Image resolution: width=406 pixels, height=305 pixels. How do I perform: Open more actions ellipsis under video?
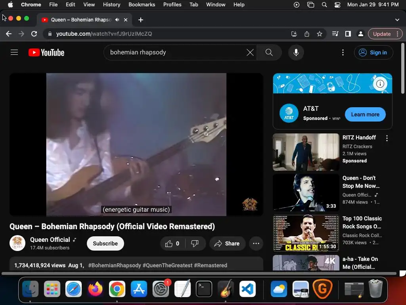pyautogui.click(x=256, y=243)
